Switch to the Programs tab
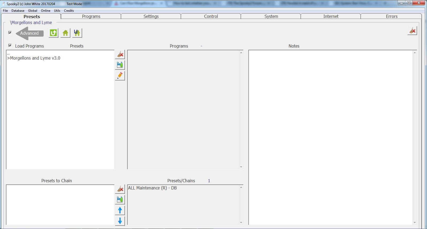Screen dimensions: 427x229 point(91,16)
